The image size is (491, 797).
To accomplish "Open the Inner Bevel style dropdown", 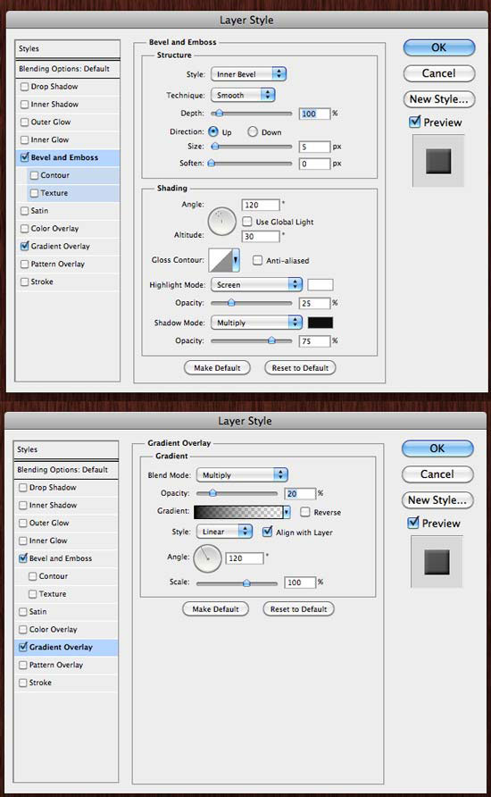I will (249, 74).
